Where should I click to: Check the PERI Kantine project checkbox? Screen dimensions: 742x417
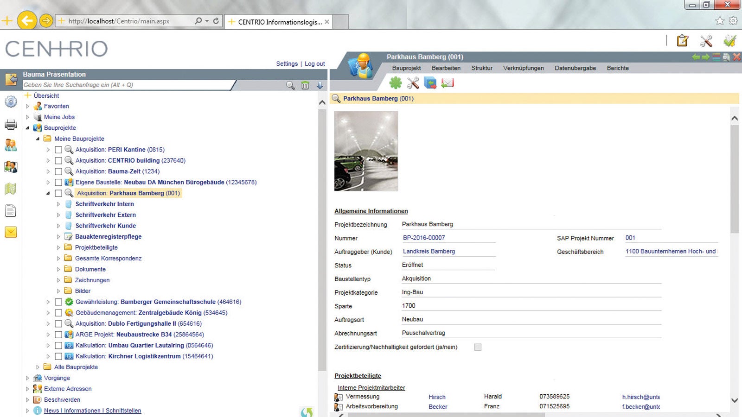[x=58, y=150]
